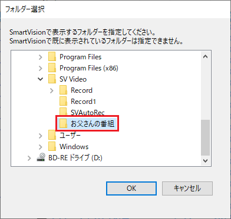
Task: Select the お父さんの番組 folder name
Action: [x=93, y=124]
